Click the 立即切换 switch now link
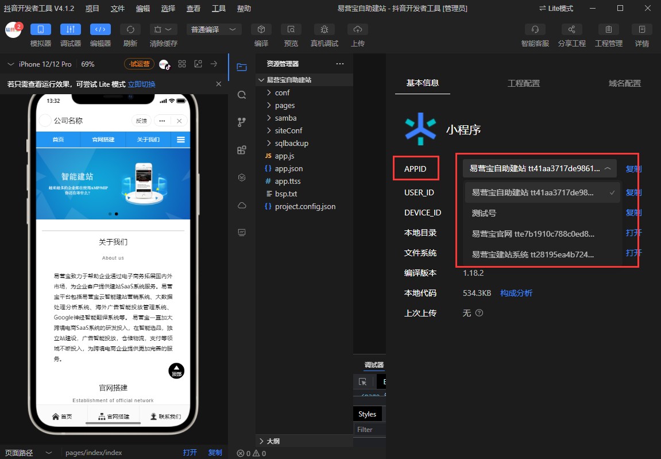The height and width of the screenshot is (459, 661). [142, 84]
